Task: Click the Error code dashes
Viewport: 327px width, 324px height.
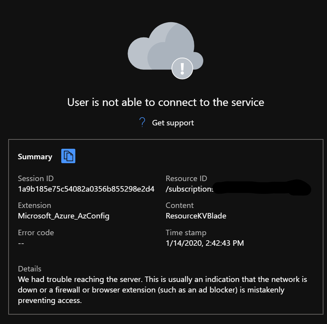Action: tap(21, 243)
